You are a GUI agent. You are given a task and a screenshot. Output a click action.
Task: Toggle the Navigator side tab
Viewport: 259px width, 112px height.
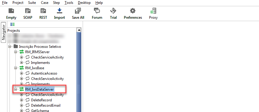point(4,32)
